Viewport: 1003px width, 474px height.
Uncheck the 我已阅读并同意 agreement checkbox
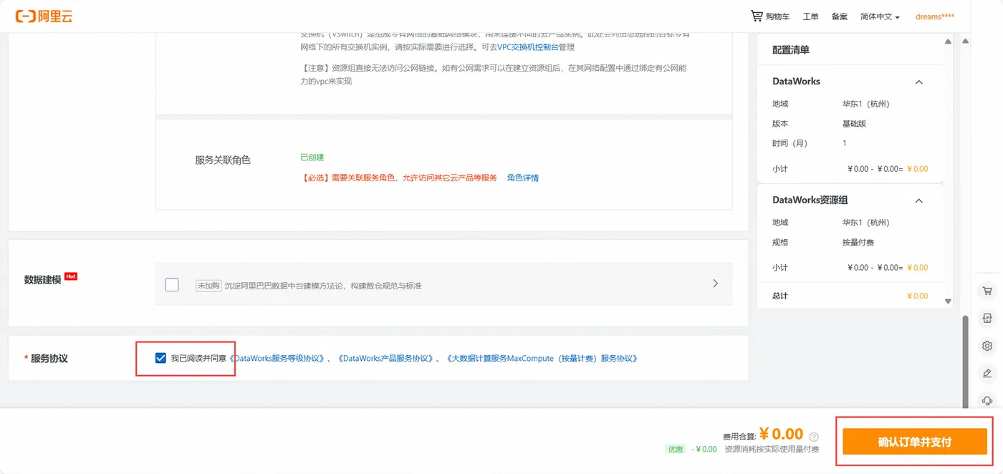tap(160, 358)
